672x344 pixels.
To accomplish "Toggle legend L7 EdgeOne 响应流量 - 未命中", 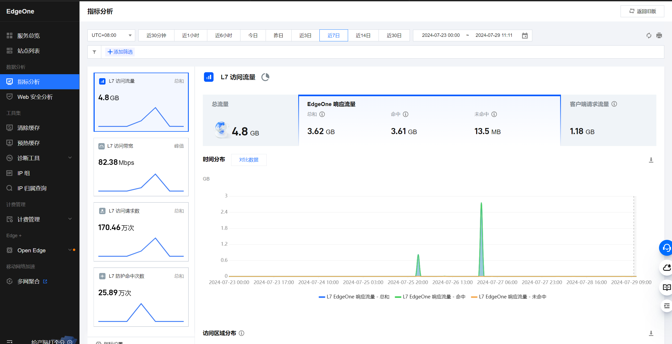I will coord(508,297).
